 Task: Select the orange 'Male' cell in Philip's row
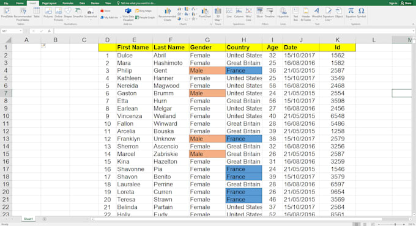tap(207, 70)
